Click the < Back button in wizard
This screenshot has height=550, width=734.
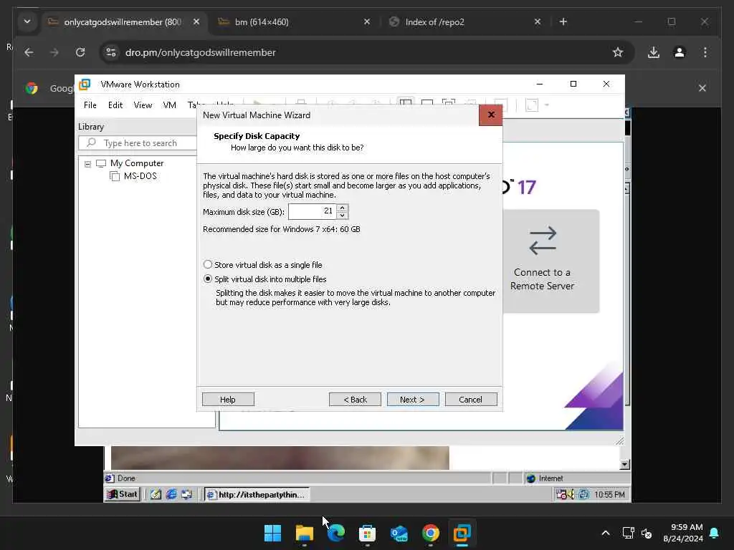pos(355,400)
